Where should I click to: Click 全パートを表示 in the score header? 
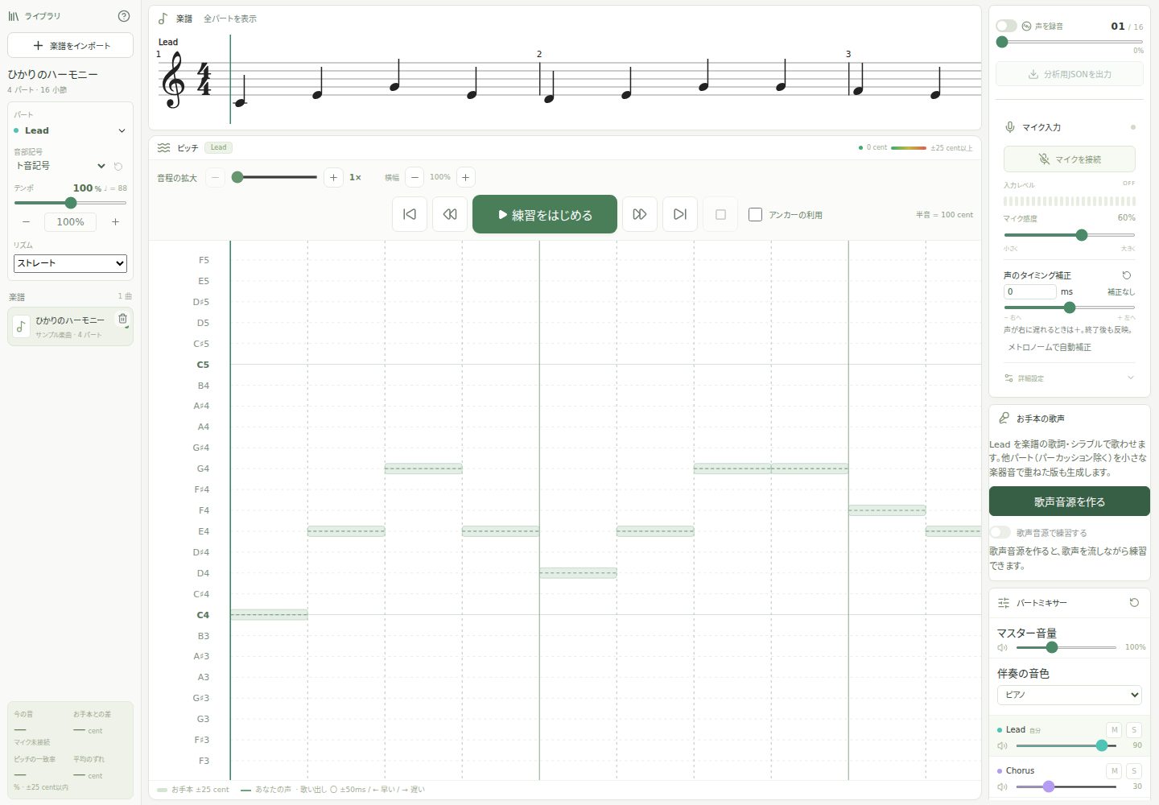point(230,19)
